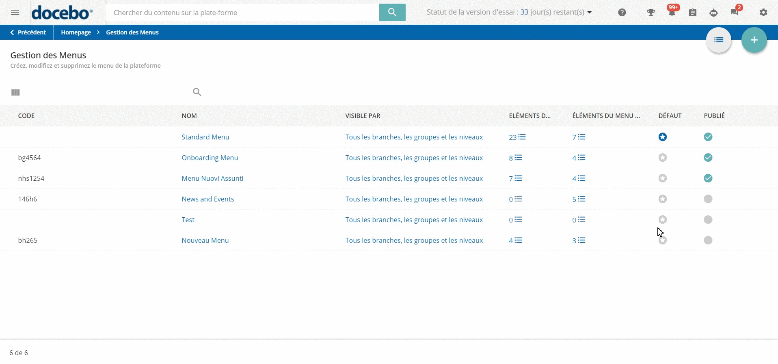
Task: Go back with the Précédent button
Action: tap(28, 32)
